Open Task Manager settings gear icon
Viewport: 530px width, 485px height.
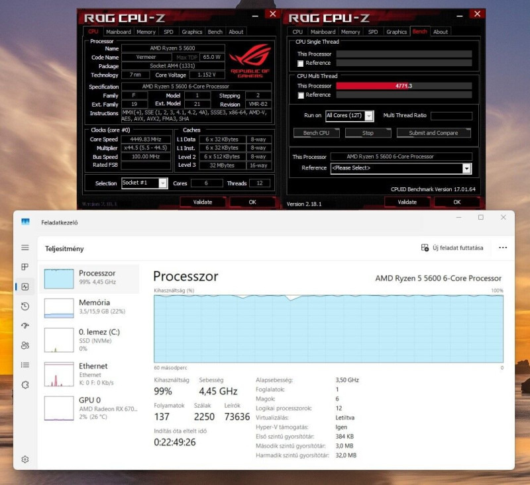pyautogui.click(x=25, y=459)
